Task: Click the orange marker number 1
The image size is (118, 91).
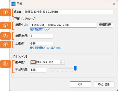Action: pos(5,12)
